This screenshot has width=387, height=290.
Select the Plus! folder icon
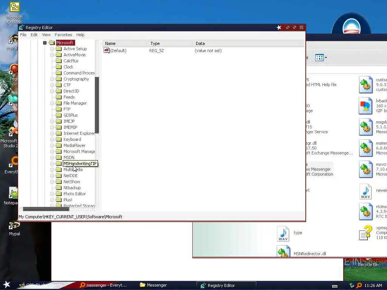tap(59, 200)
